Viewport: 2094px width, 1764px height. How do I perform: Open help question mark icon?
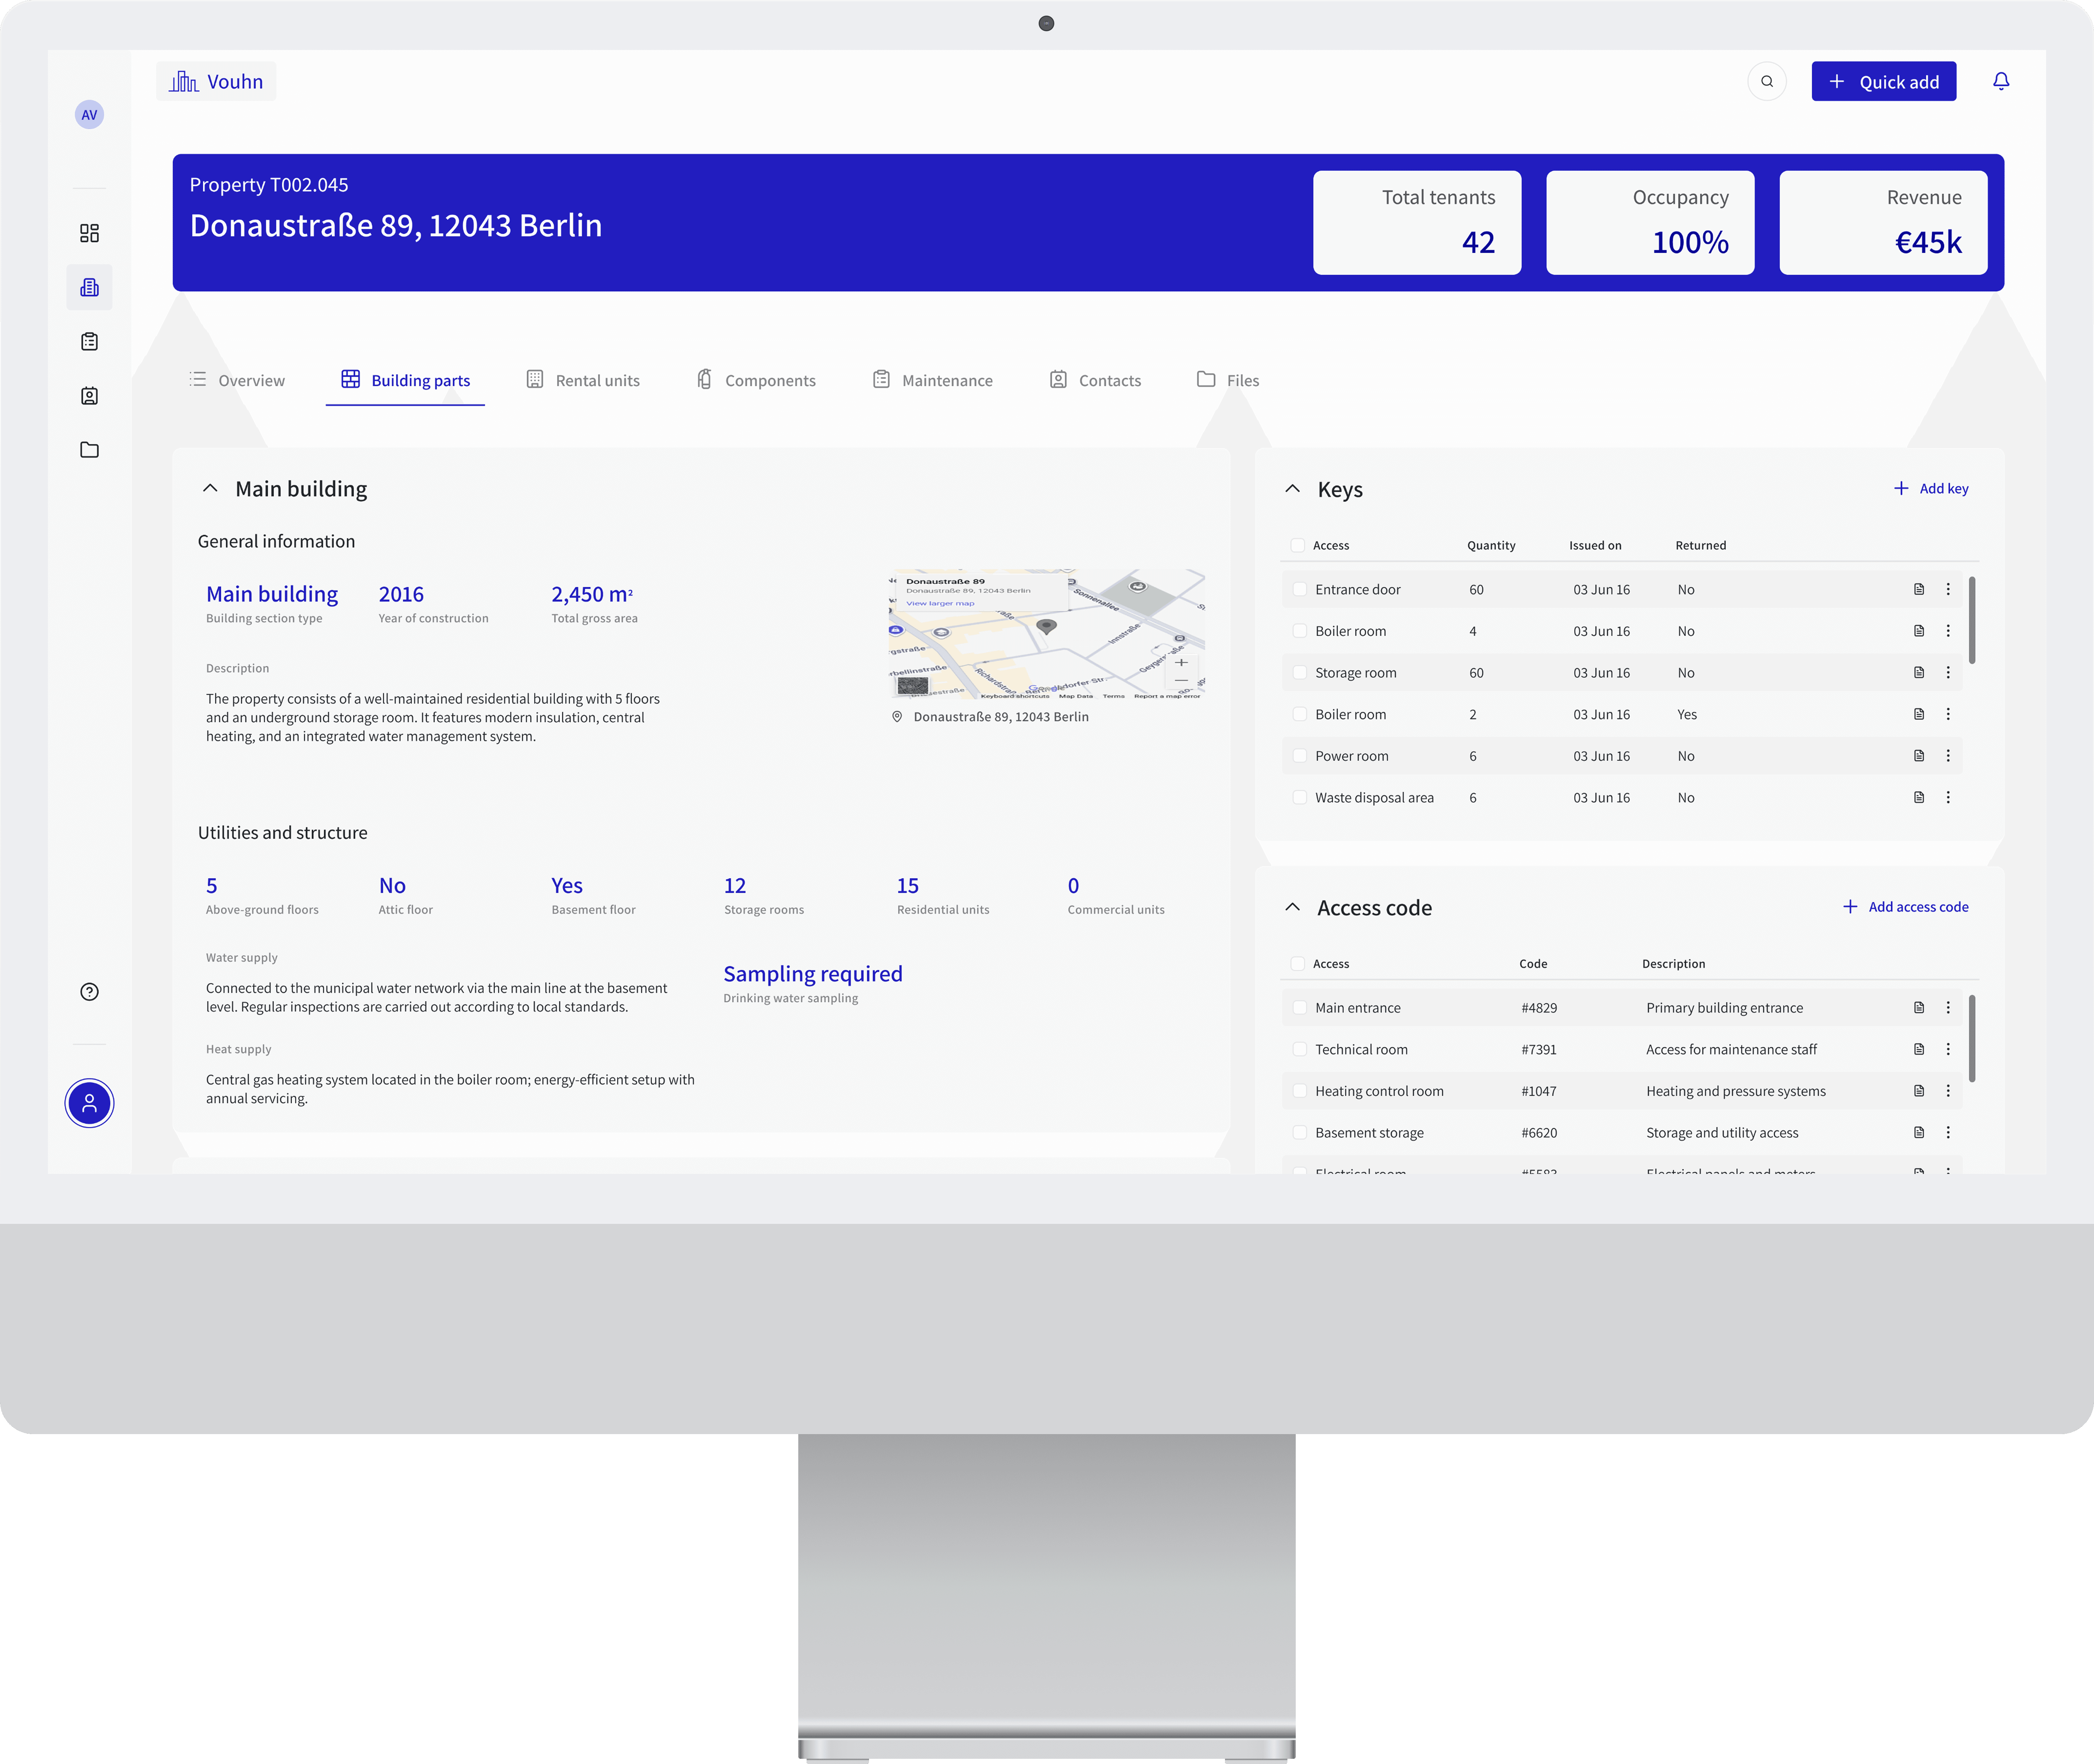pyautogui.click(x=89, y=992)
